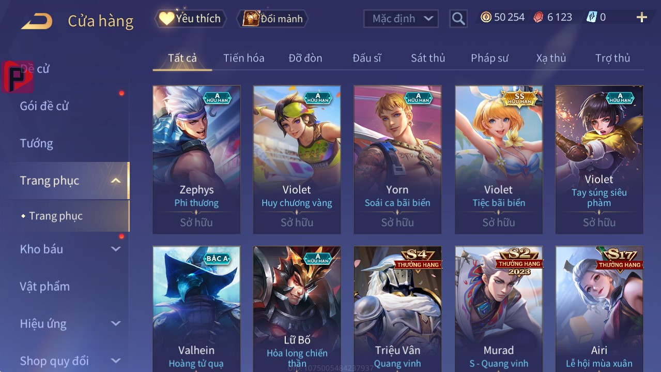The height and width of the screenshot is (372, 661).
Task: Open Tướng in the left sidebar
Action: point(36,143)
